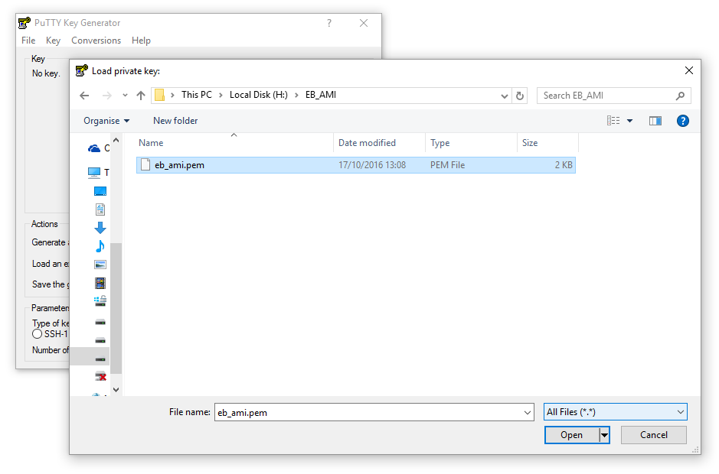
Task: Click the 17/10/2016 13:08 date cell
Action: click(372, 165)
